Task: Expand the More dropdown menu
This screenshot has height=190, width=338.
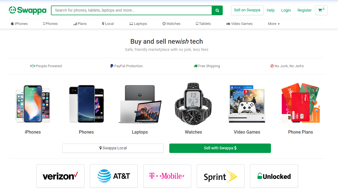Action: pos(274,24)
